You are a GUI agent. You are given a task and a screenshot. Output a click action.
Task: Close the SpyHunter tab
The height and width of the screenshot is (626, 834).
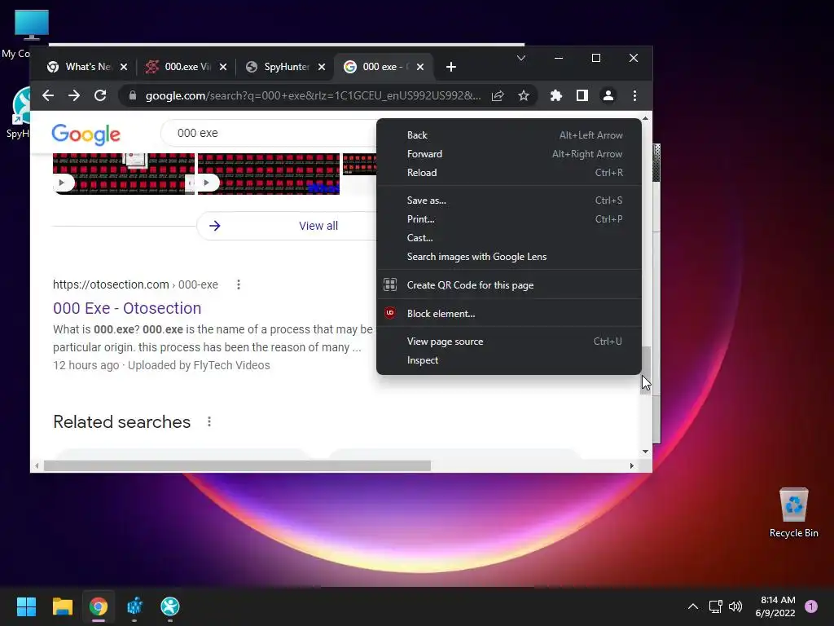coord(321,67)
